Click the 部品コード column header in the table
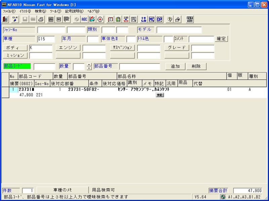 (x=36, y=76)
